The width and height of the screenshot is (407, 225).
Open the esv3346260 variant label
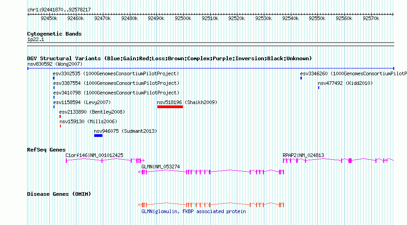(353, 73)
